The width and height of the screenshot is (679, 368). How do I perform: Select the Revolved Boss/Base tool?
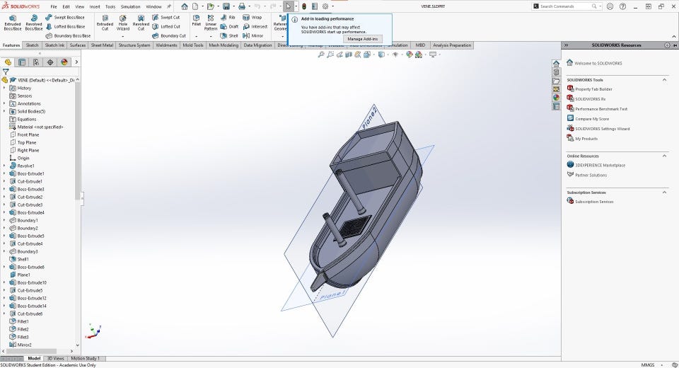point(34,23)
